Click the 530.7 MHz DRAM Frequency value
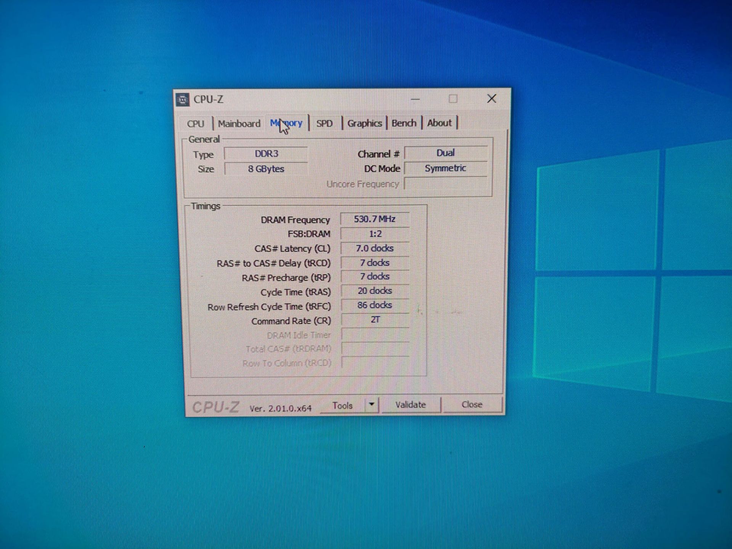 tap(374, 219)
